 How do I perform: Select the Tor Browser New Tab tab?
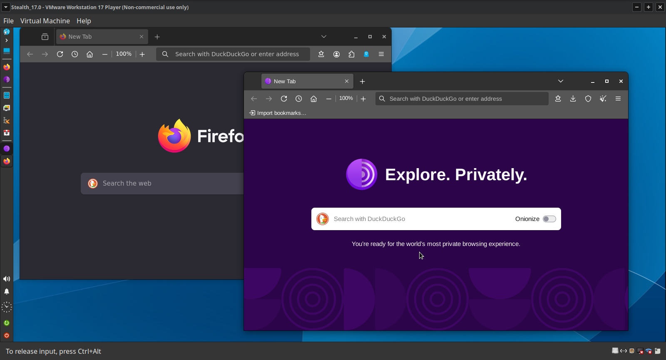pos(307,81)
